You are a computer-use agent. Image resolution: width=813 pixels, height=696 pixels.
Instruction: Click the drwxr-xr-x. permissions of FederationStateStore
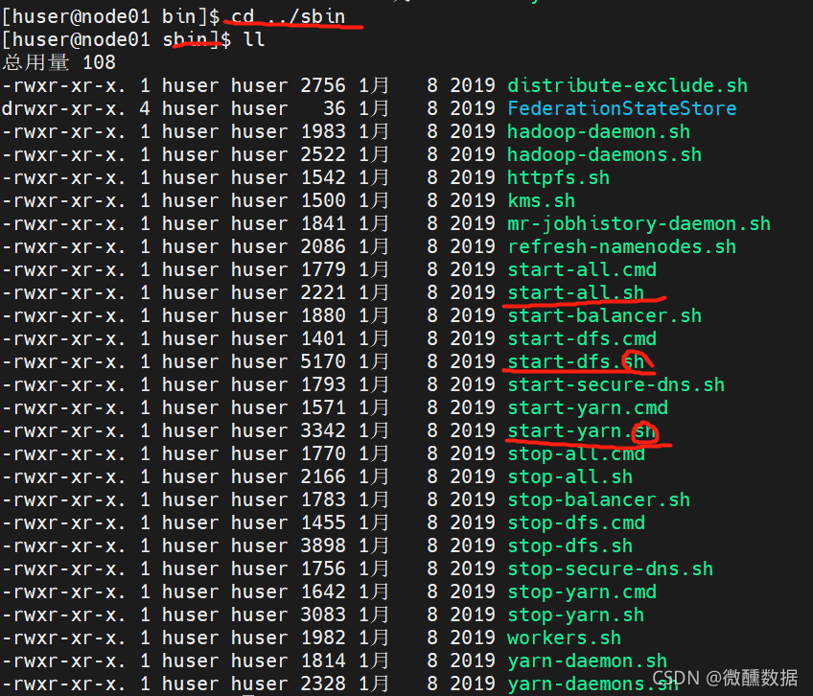coord(64,108)
